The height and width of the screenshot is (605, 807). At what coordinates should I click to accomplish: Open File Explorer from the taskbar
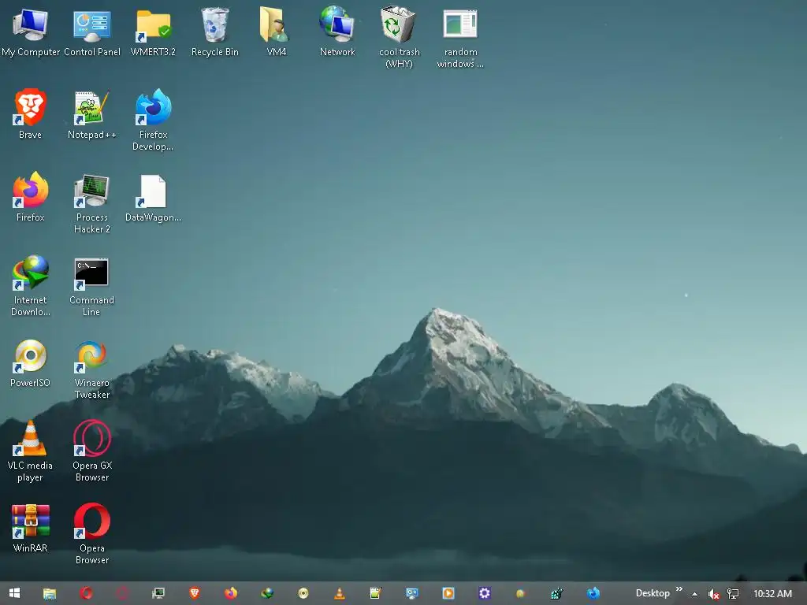[x=50, y=594]
